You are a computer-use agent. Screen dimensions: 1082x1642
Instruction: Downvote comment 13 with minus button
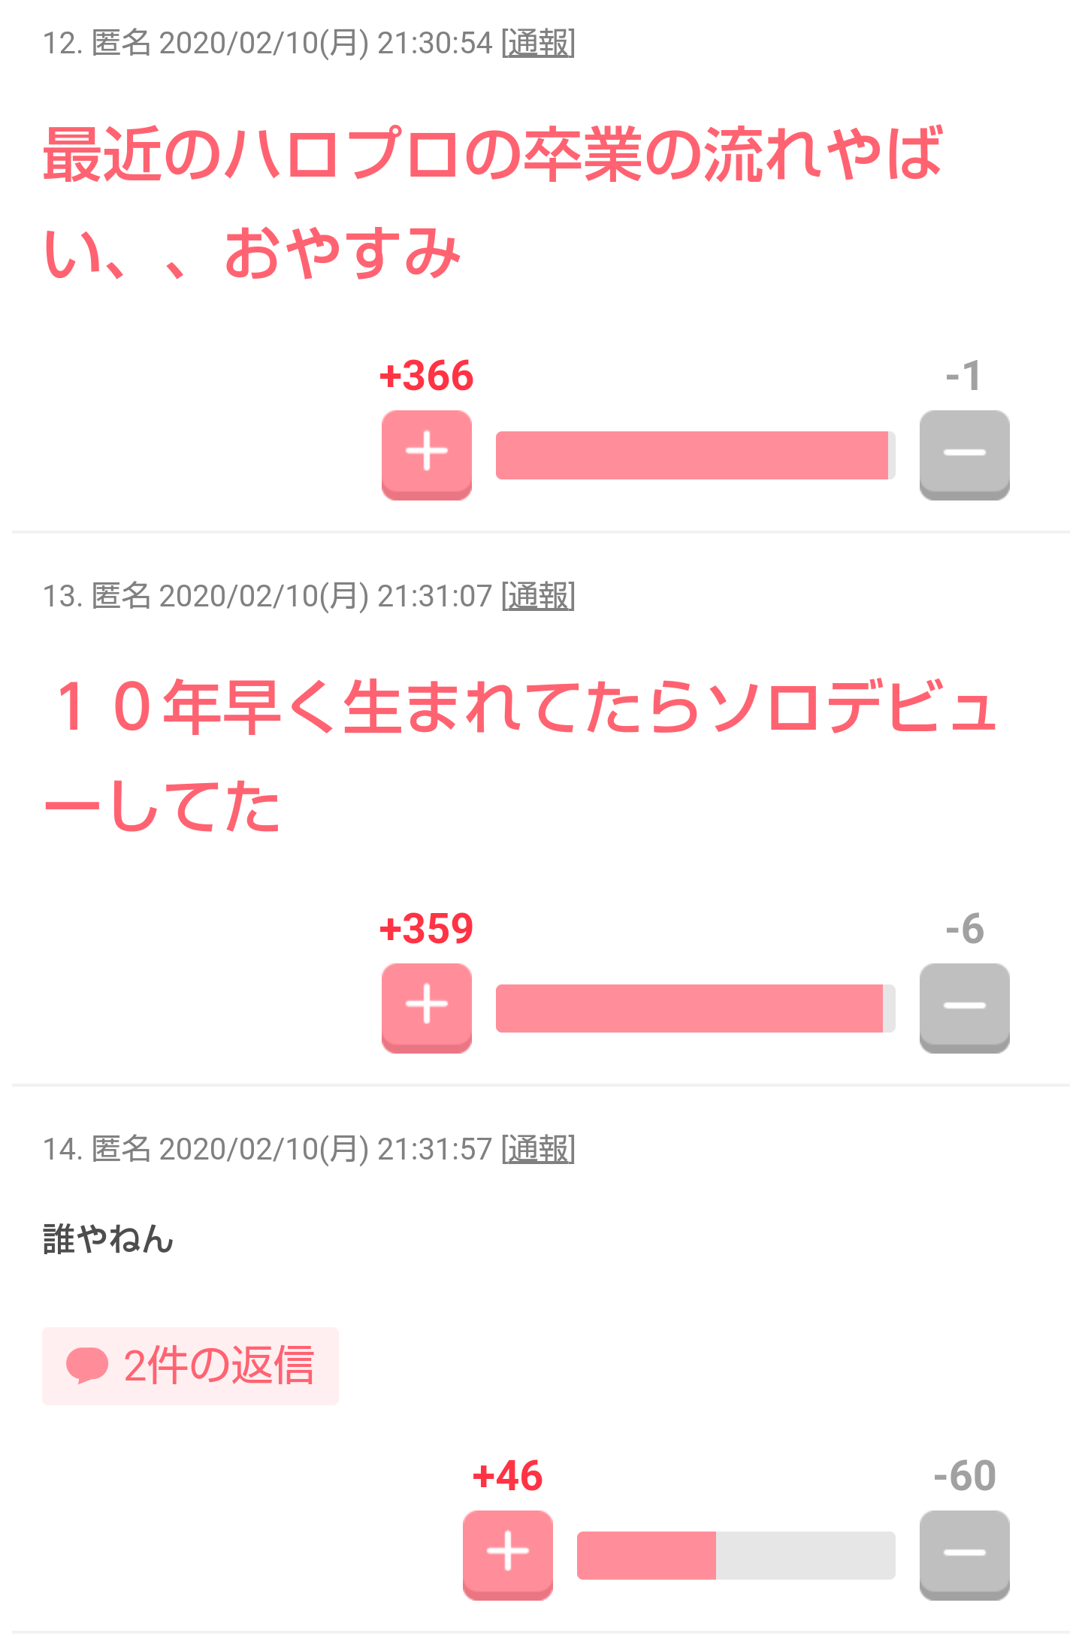965,1008
